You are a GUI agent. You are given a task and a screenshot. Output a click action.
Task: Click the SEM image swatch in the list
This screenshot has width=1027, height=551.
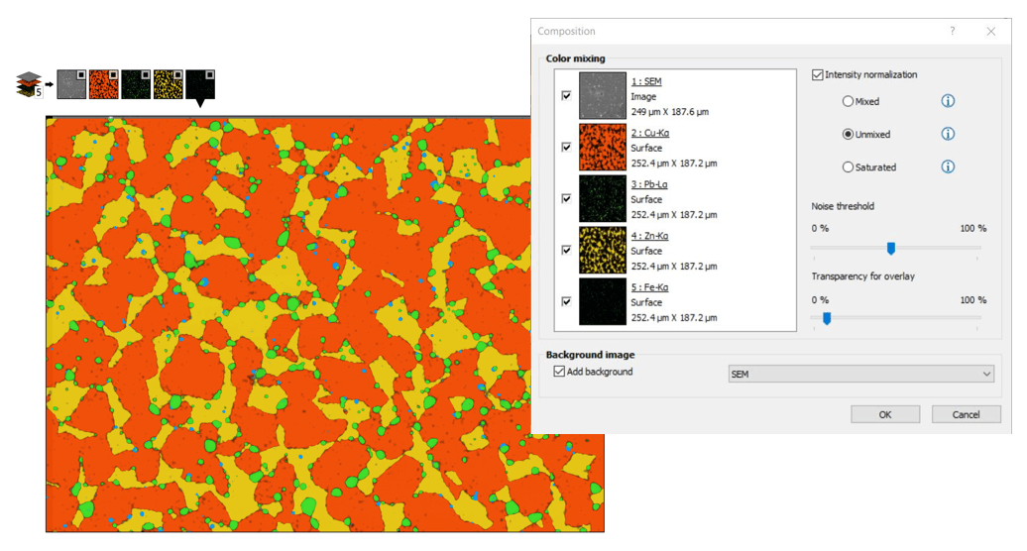tap(603, 95)
